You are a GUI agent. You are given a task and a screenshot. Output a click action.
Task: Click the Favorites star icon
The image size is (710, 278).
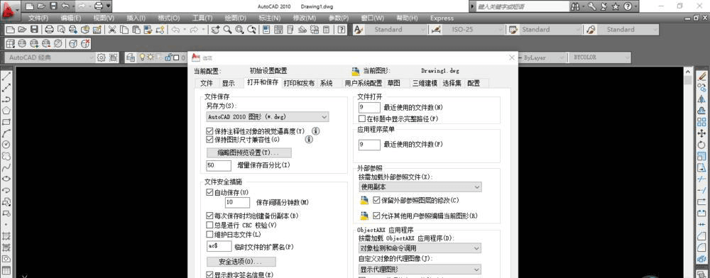pyautogui.click(x=615, y=6)
